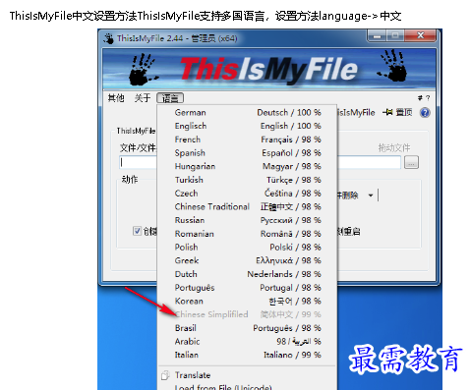Pick Português Portugal language
The height and width of the screenshot is (390, 471).
pos(248,288)
